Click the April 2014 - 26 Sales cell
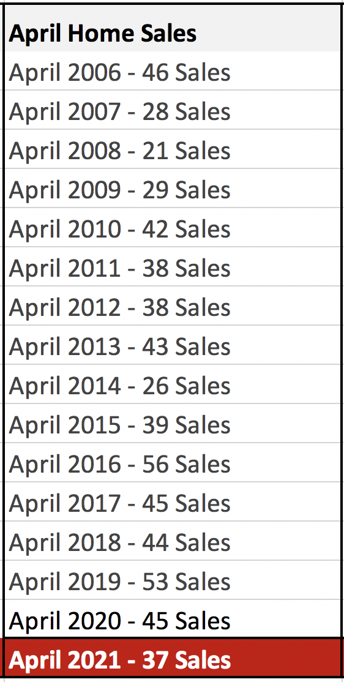The image size is (344, 682). click(x=172, y=384)
